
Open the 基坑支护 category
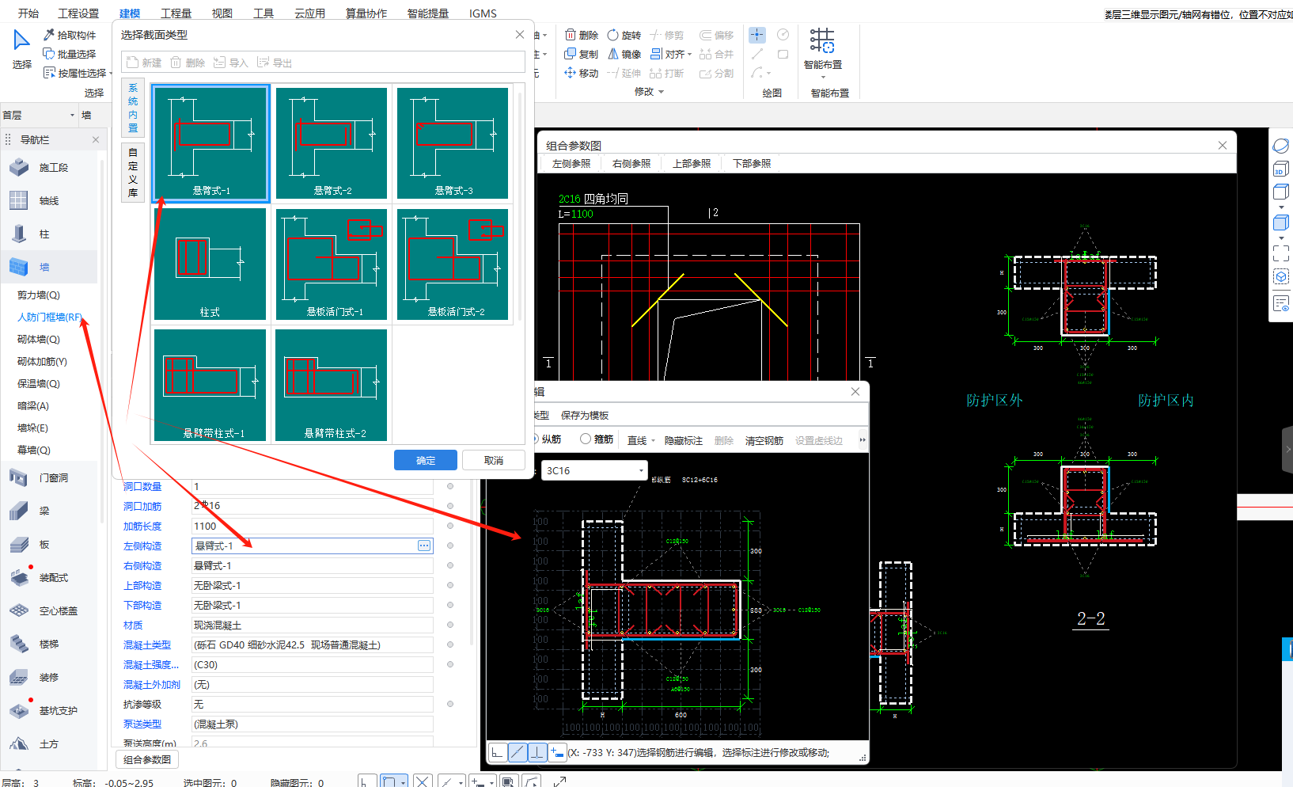[x=49, y=711]
